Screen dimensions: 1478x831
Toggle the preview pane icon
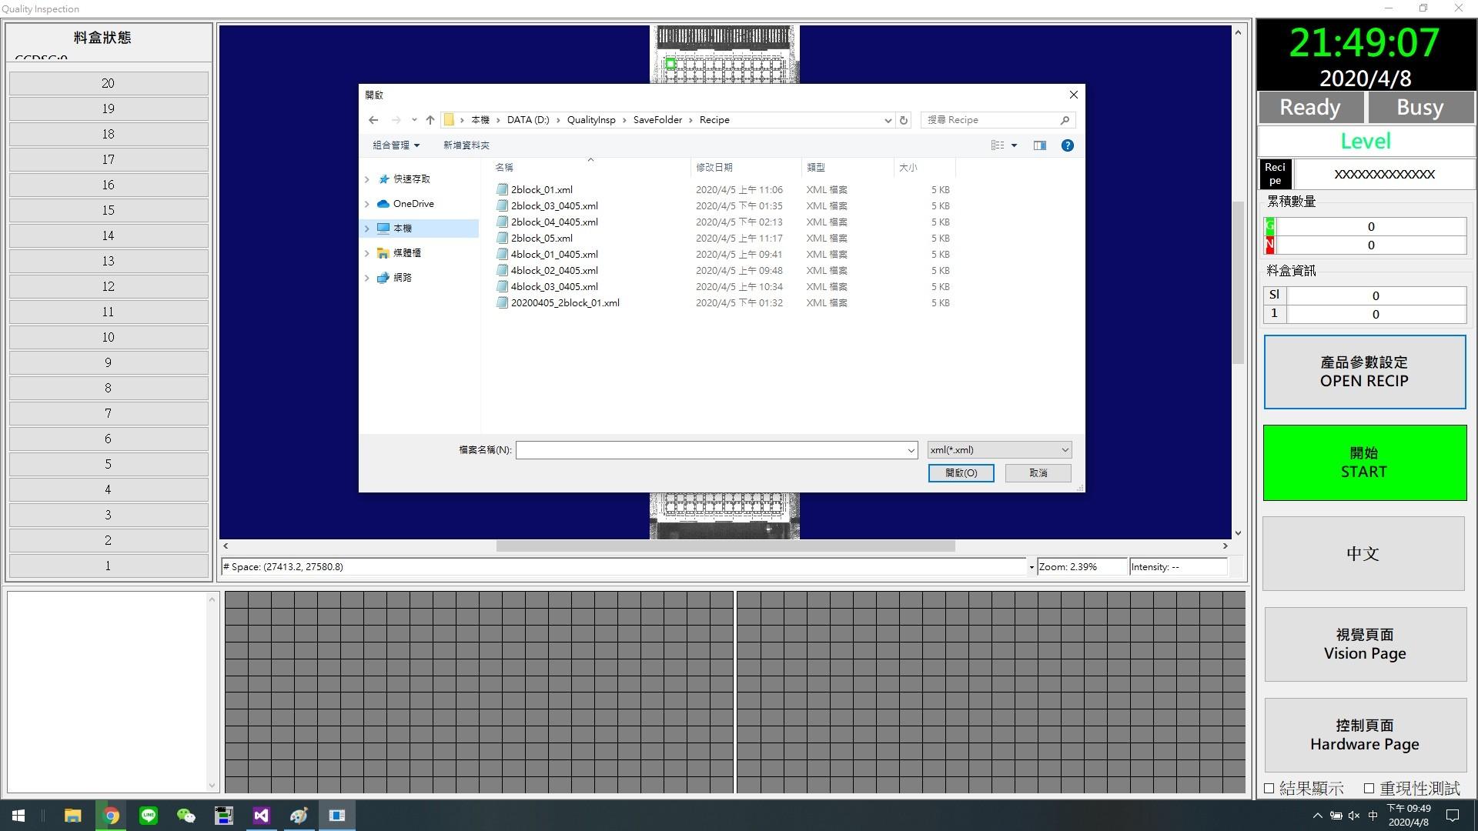1039,145
